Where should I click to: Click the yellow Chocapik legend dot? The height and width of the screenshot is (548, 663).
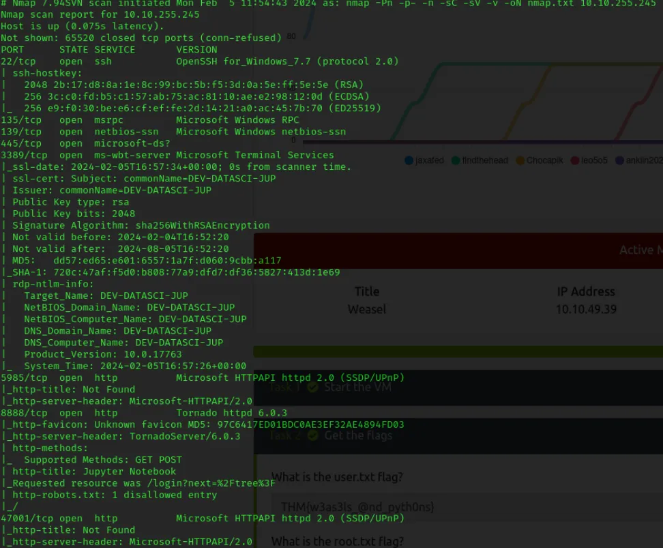(520, 160)
